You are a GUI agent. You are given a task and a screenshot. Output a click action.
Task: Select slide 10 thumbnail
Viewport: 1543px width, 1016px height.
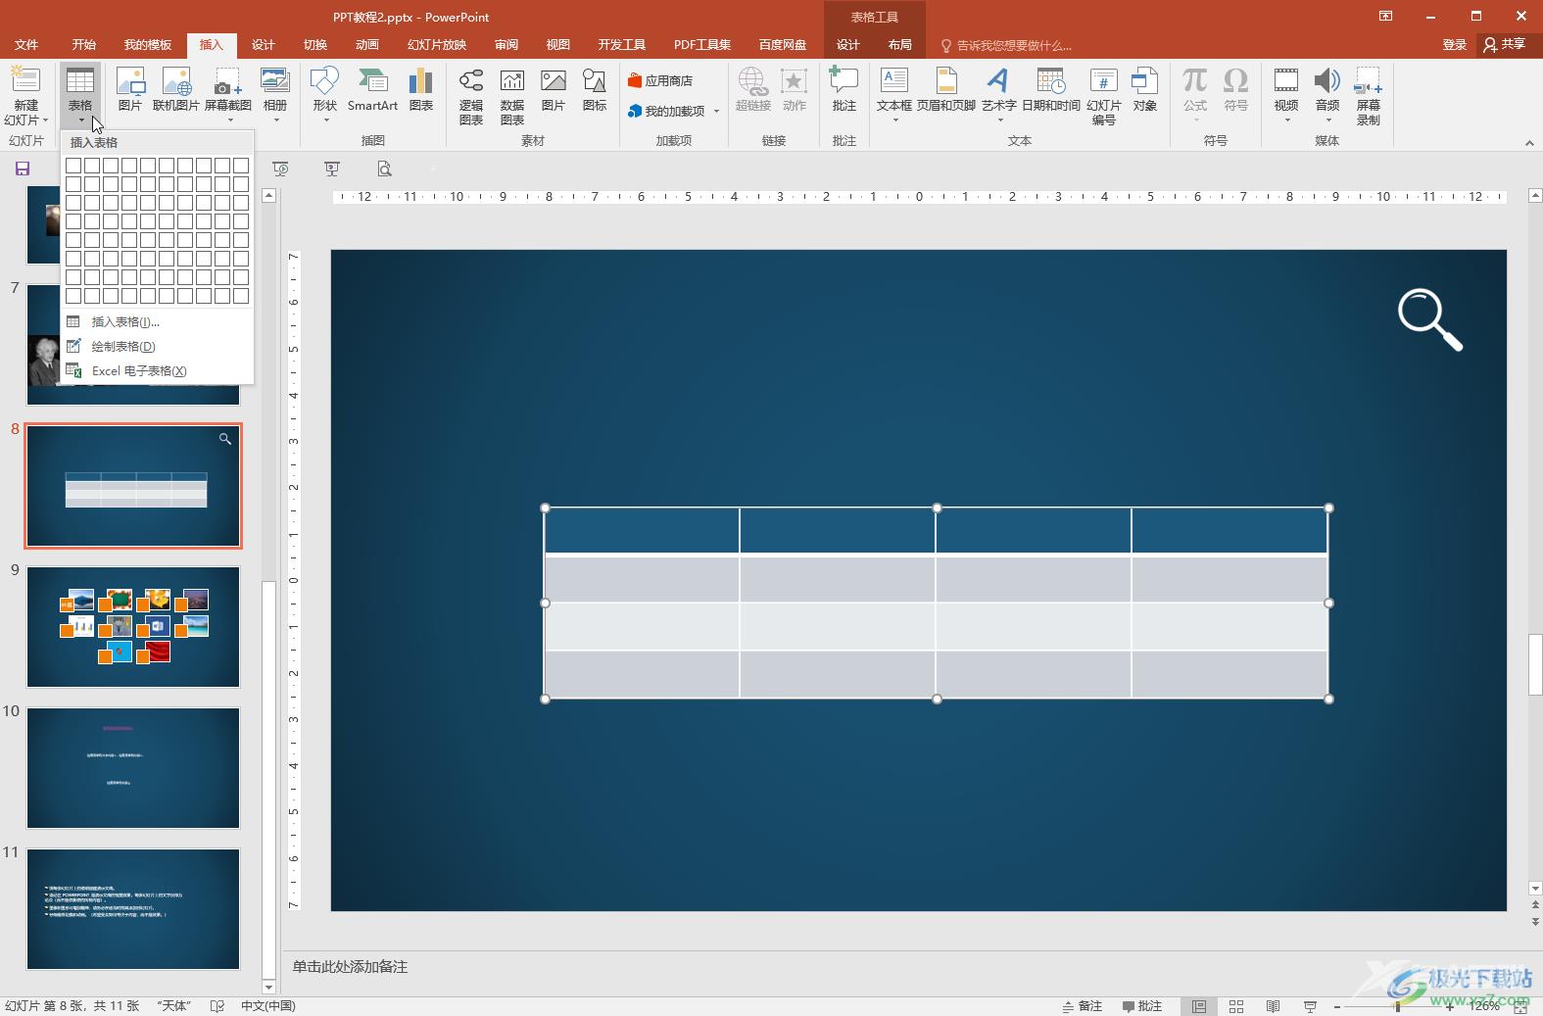click(133, 768)
